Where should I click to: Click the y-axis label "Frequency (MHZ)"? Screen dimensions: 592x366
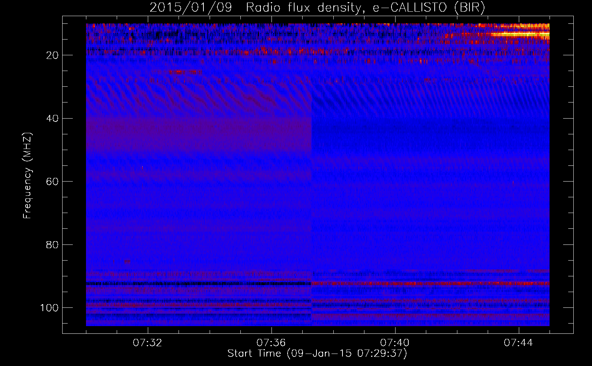point(27,176)
